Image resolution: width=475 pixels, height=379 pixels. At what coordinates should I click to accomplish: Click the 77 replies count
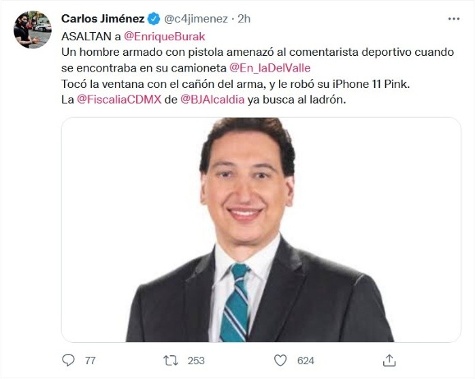pyautogui.click(x=91, y=361)
